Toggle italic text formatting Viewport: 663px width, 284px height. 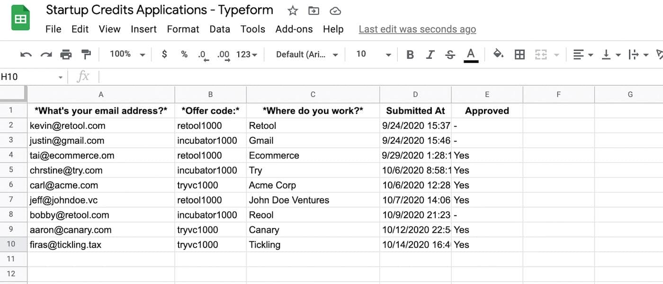430,55
